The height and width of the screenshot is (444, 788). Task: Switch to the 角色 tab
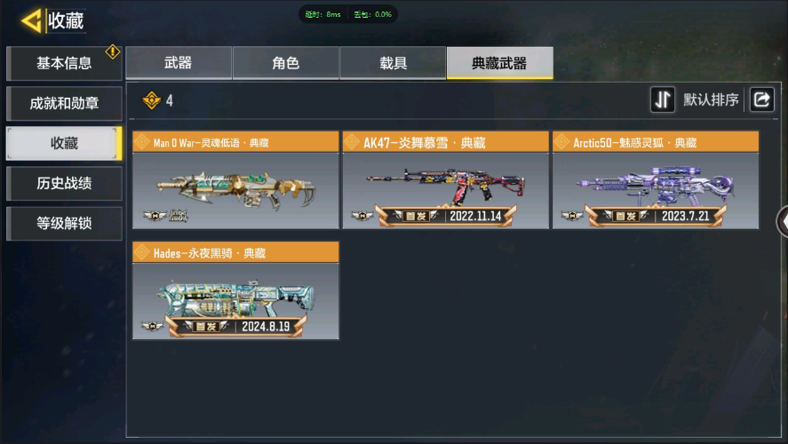point(286,63)
